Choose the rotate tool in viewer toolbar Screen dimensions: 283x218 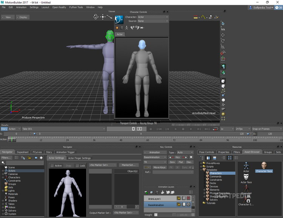223,41
